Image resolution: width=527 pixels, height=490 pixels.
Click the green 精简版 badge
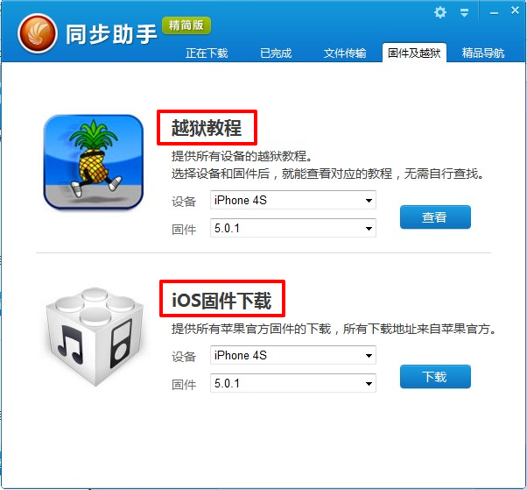[186, 25]
